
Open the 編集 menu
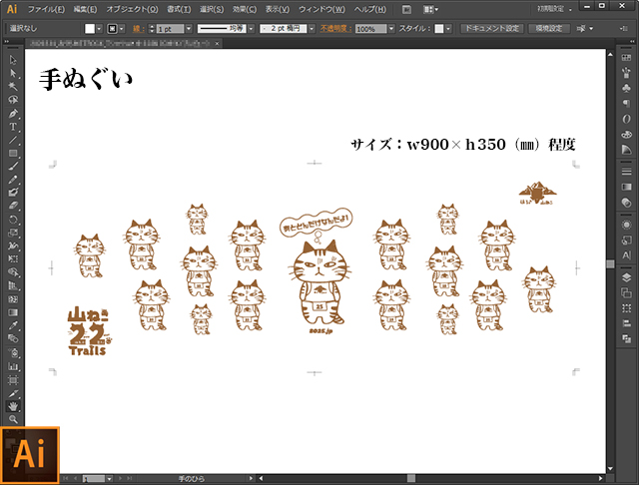click(x=85, y=9)
